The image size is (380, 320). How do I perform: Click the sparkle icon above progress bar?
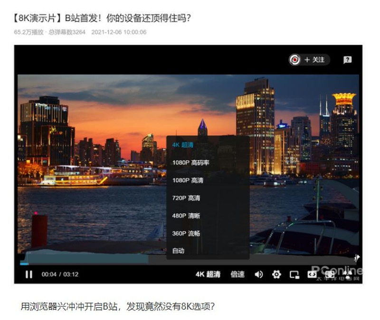click(x=356, y=258)
